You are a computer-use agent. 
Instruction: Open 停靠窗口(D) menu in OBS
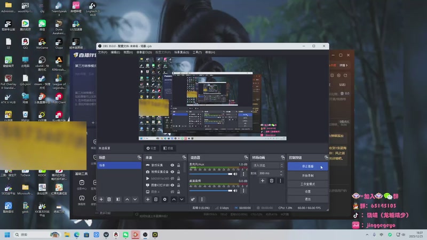[144, 52]
